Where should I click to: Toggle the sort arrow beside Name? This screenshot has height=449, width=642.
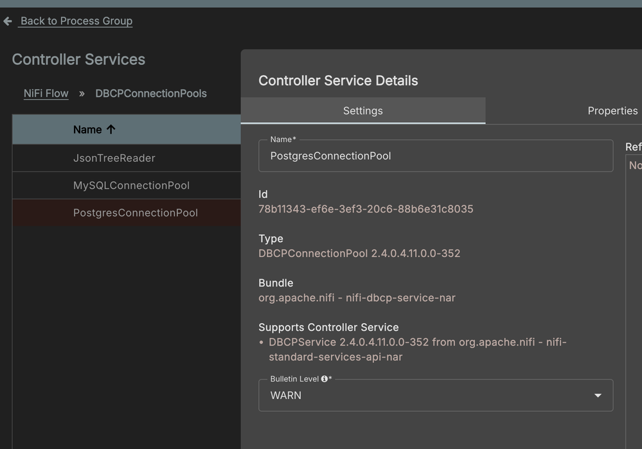point(111,130)
